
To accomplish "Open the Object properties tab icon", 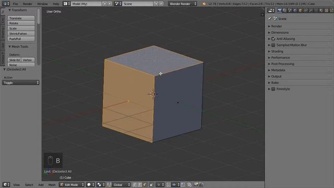I will click(x=301, y=10).
